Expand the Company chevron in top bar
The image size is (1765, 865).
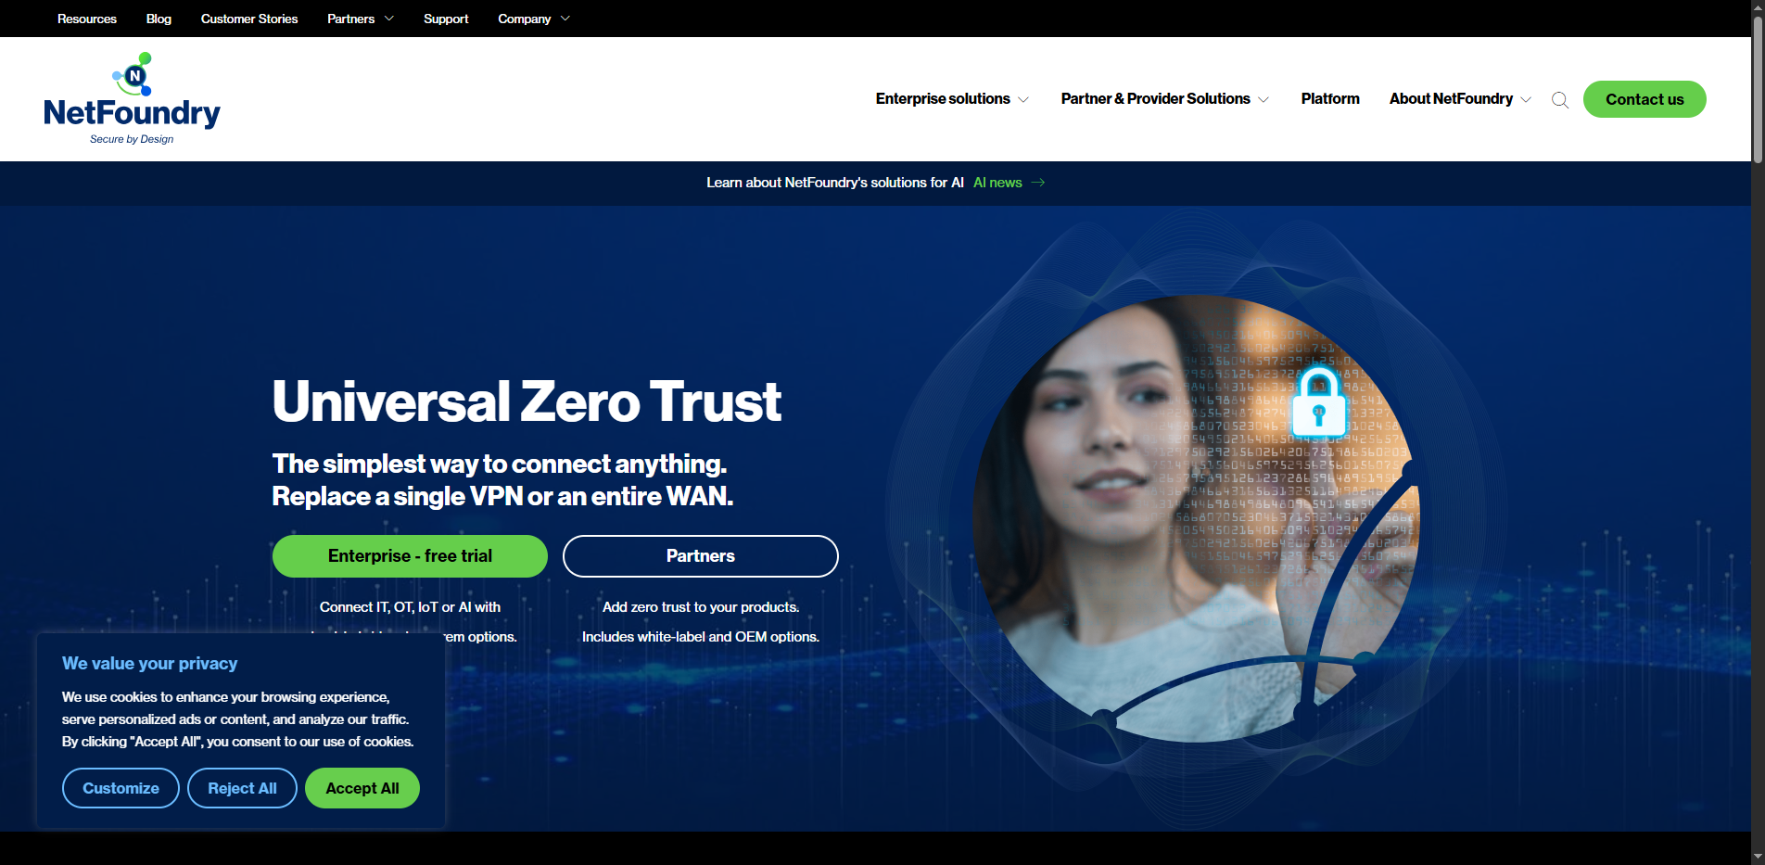tap(565, 19)
